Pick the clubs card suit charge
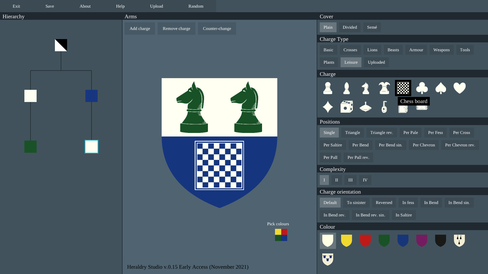The image size is (488, 274). [422, 88]
